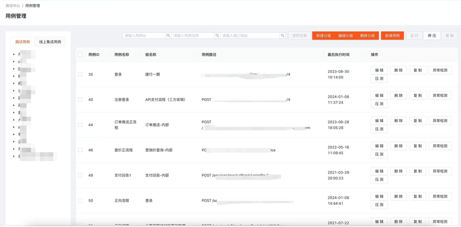
Task: Click the 用例名称 column header
Action: [122, 55]
